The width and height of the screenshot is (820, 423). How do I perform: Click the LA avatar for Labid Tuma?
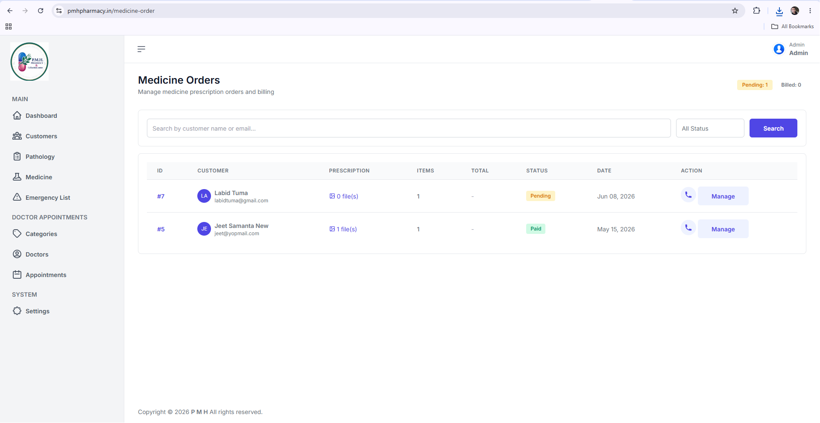(204, 196)
